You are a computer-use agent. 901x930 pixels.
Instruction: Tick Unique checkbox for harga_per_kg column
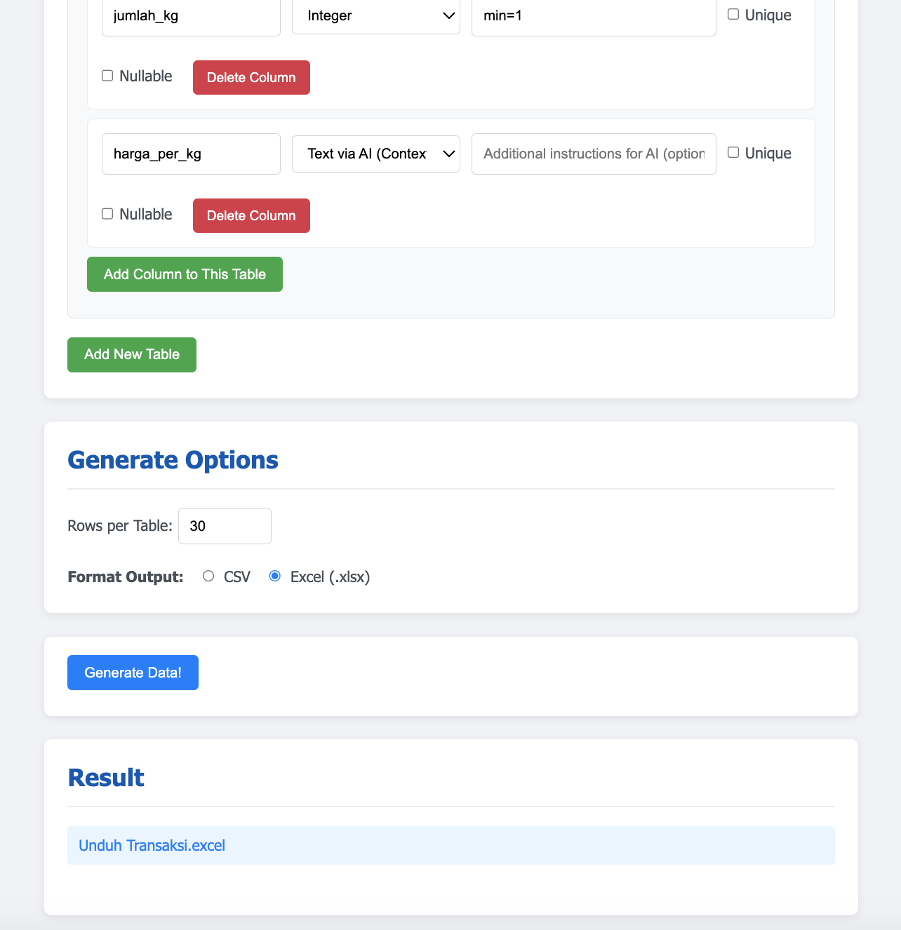pyautogui.click(x=733, y=152)
